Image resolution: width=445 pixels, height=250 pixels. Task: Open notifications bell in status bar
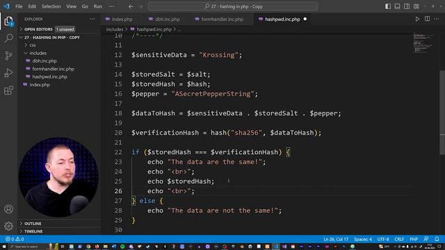click(x=437, y=239)
